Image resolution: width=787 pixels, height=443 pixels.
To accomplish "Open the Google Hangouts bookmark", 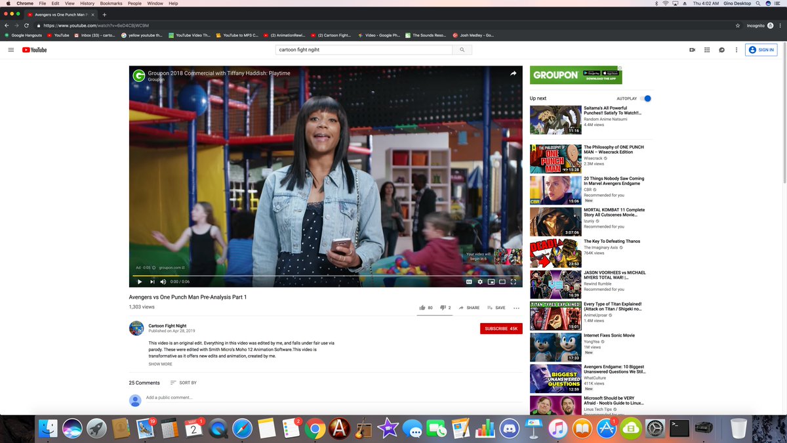I will click(24, 35).
